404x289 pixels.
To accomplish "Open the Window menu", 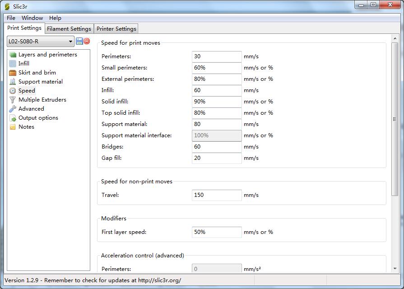I will pyautogui.click(x=33, y=18).
